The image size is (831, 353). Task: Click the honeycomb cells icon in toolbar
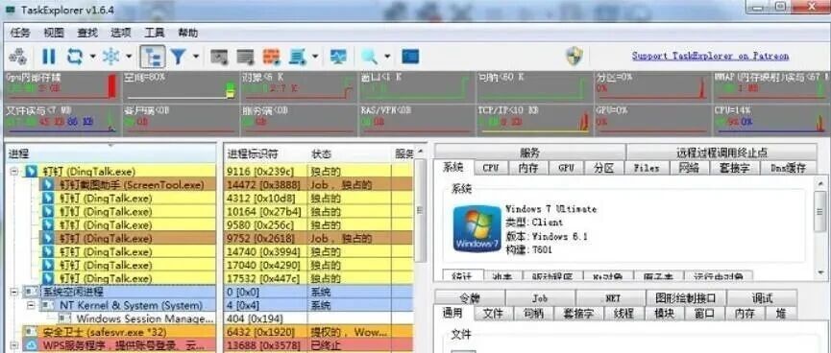click(x=18, y=56)
